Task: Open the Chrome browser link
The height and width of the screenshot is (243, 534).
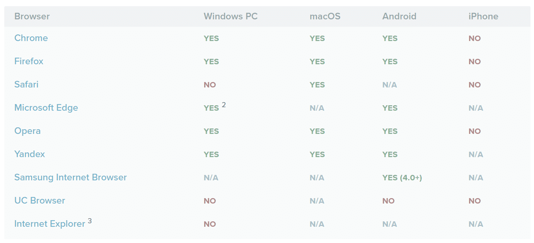Action: 31,38
